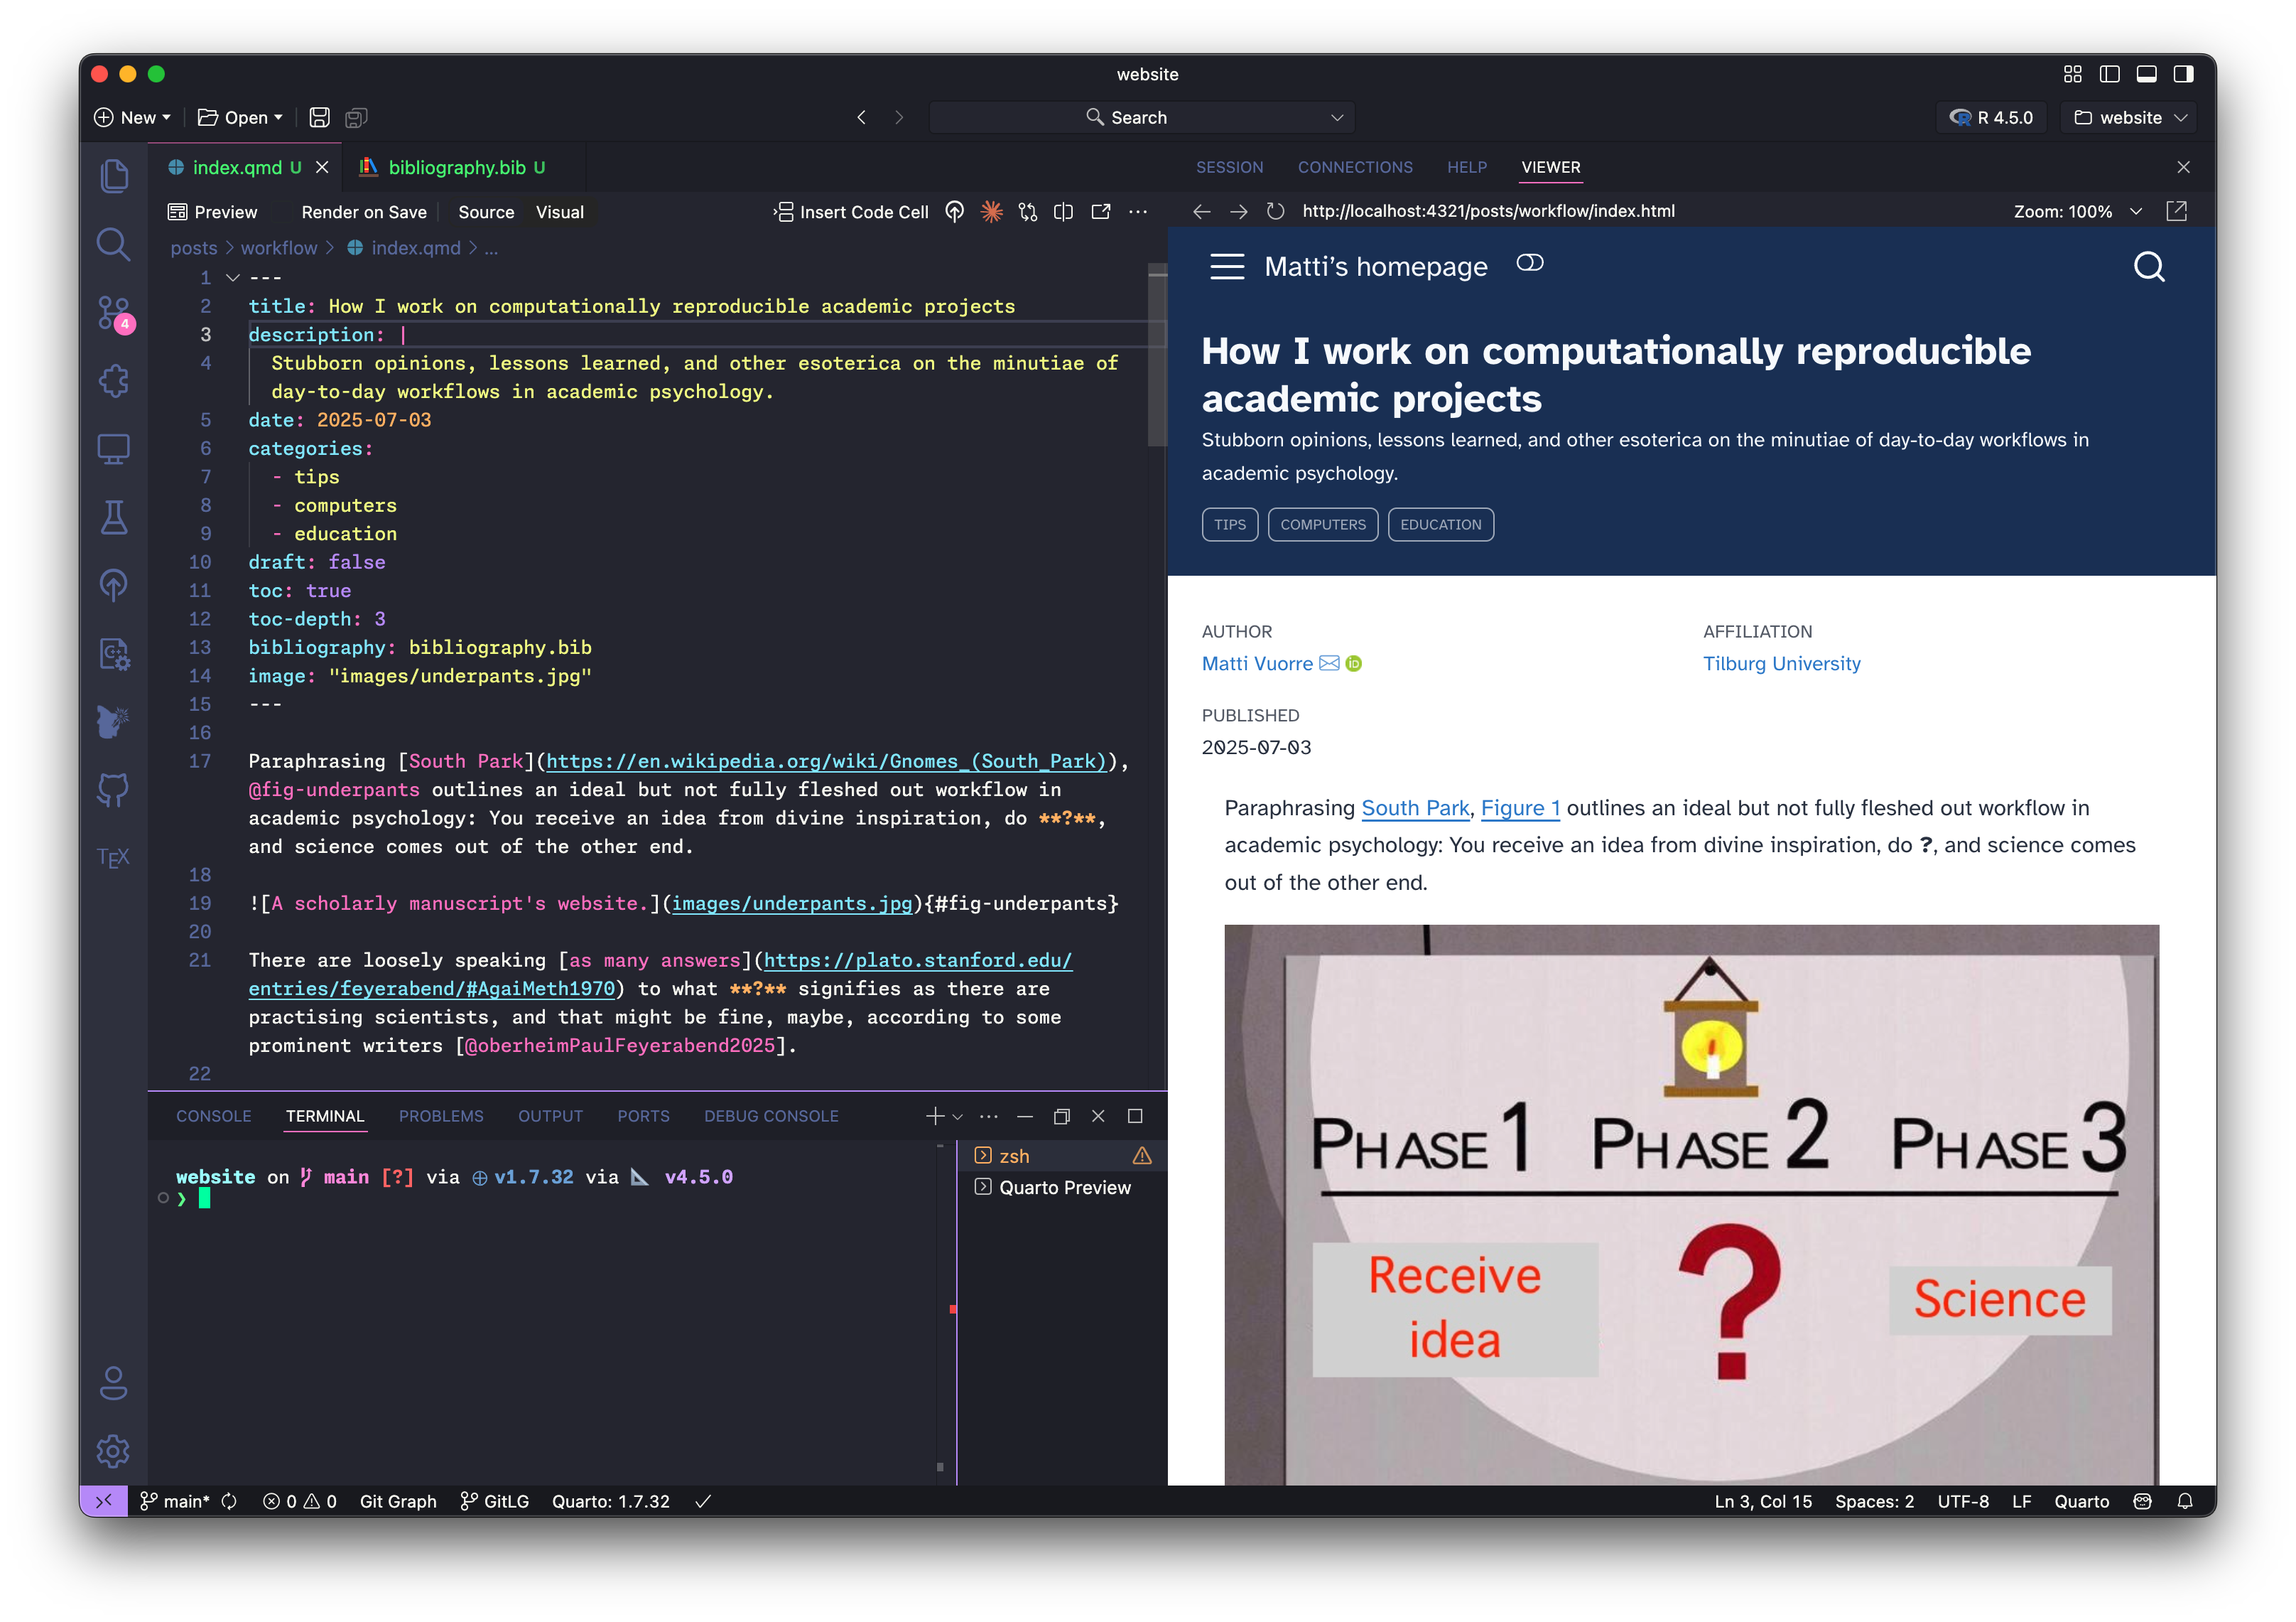The height and width of the screenshot is (1622, 2296).
Task: Click the Save All icon in top toolbar
Action: click(356, 117)
